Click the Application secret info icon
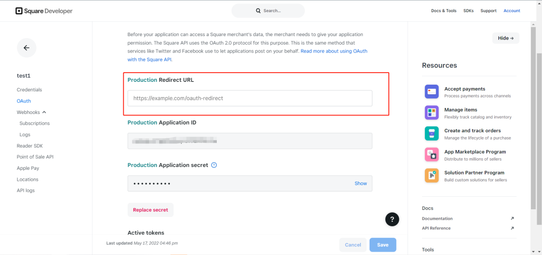The image size is (542, 255). 214,165
